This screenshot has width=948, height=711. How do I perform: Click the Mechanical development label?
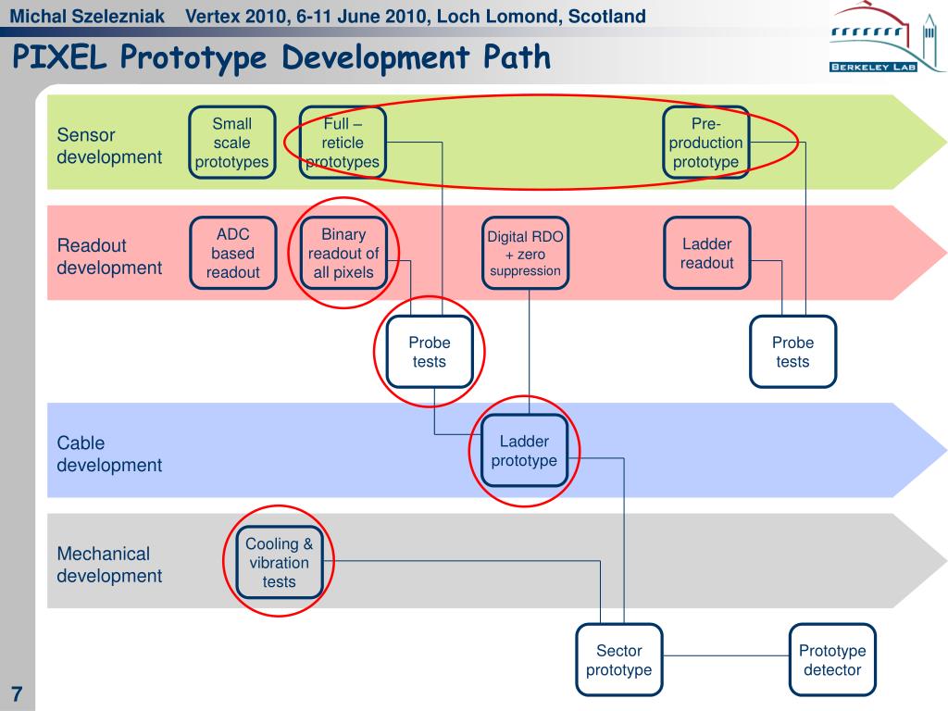tap(109, 565)
